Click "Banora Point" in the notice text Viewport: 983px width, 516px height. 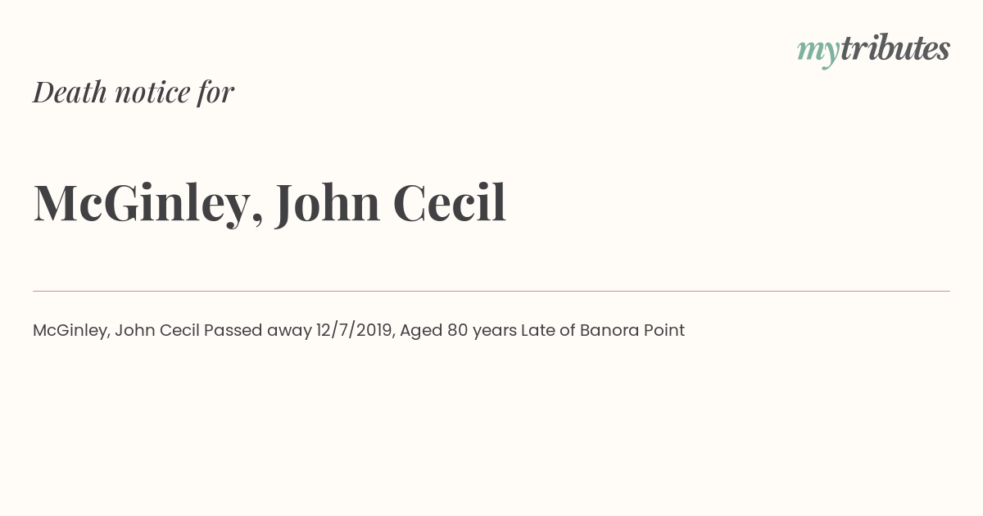(632, 331)
